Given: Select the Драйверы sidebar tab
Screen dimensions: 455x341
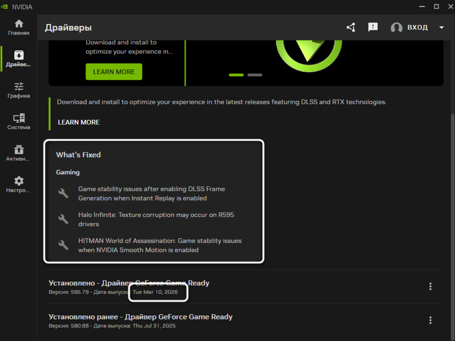Looking at the screenshot, I should point(19,59).
